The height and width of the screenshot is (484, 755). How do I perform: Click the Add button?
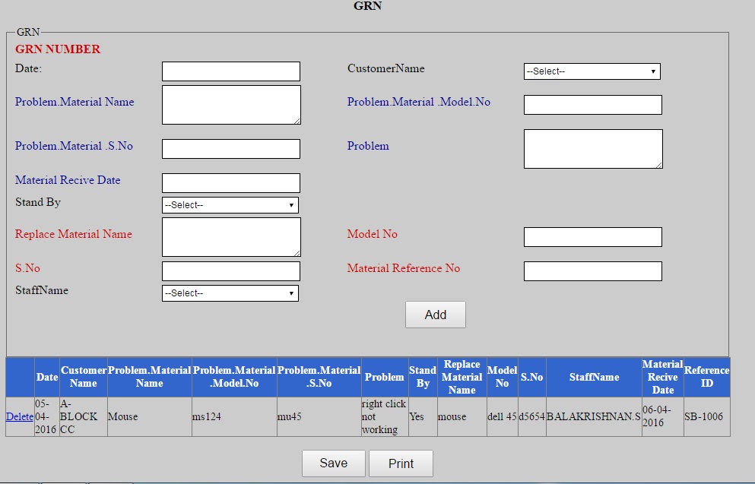pos(435,314)
